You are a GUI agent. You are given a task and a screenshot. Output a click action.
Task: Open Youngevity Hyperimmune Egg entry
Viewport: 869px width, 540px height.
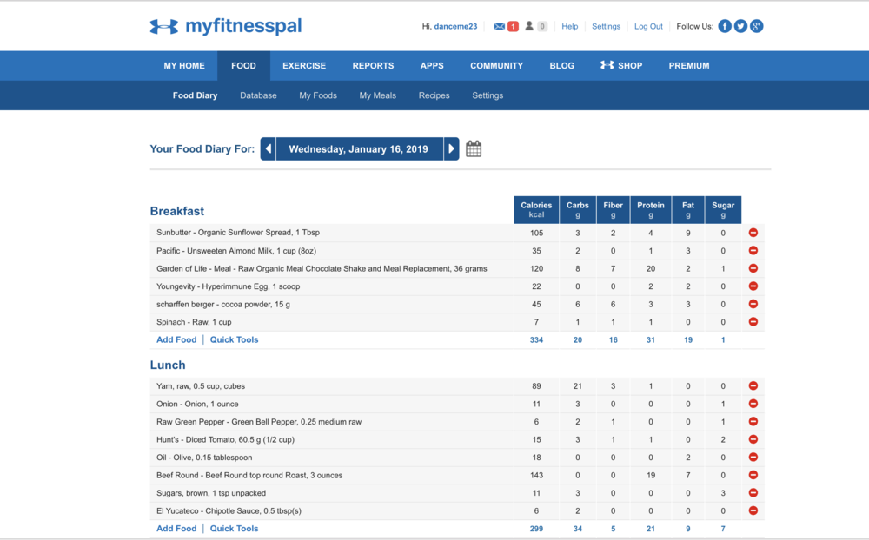(228, 286)
